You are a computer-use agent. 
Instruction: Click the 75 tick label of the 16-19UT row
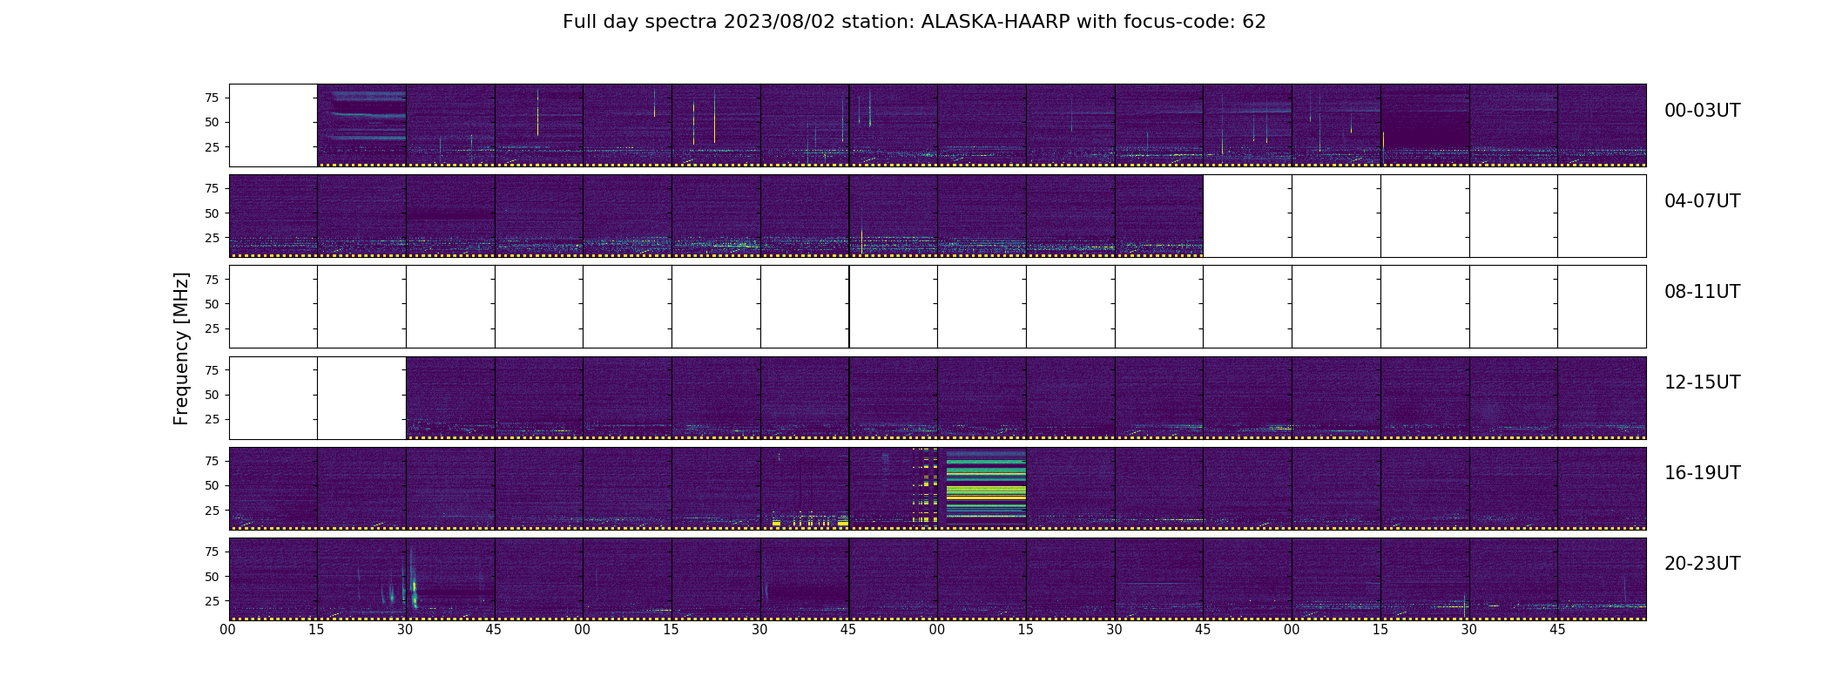[x=212, y=461]
